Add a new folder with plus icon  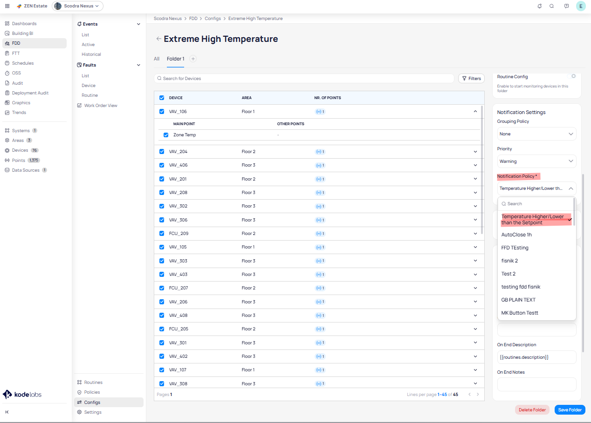193,59
